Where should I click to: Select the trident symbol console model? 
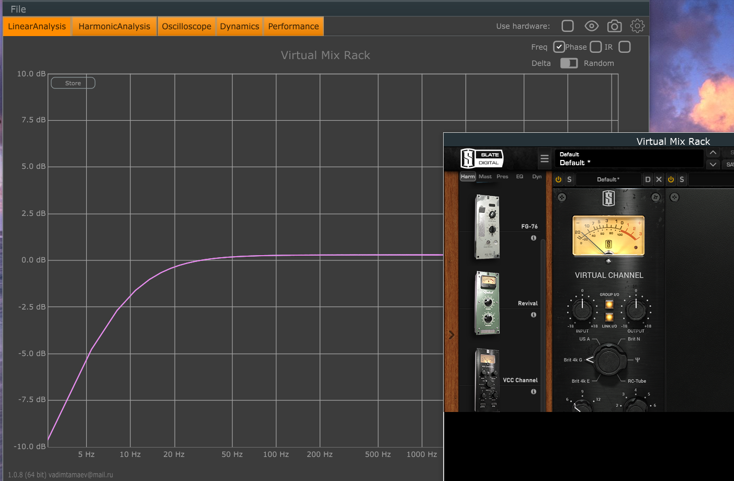point(637,360)
